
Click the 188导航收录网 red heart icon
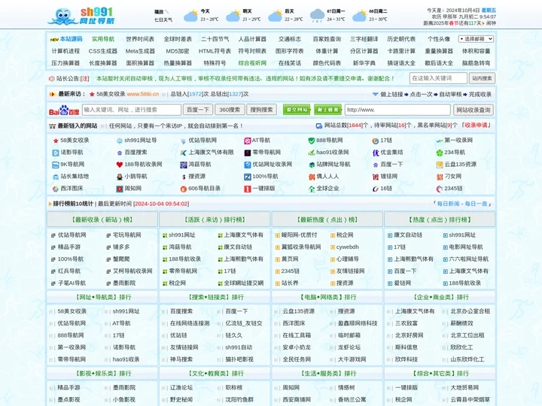(x=120, y=165)
